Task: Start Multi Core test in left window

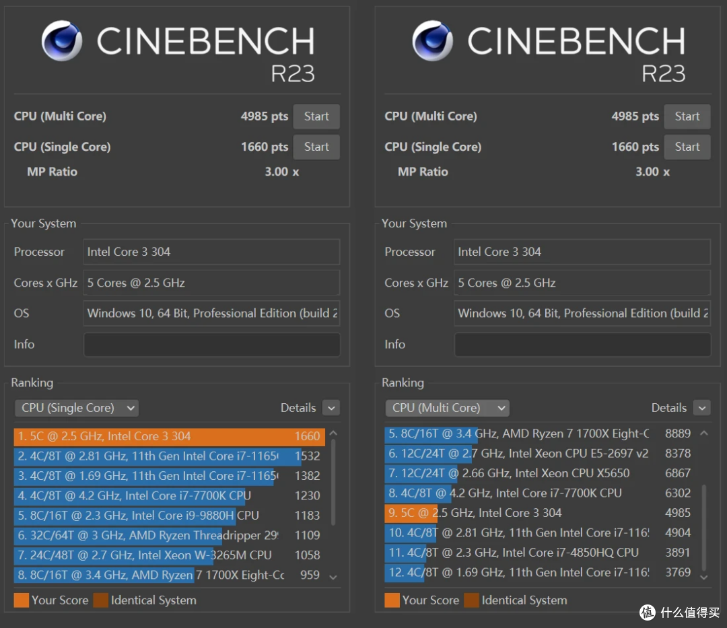Action: [316, 116]
